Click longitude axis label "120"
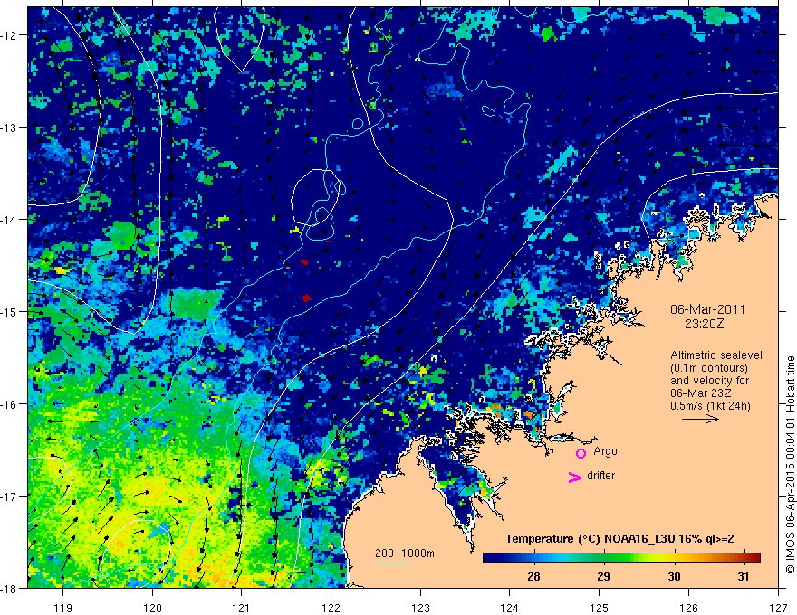 152,608
